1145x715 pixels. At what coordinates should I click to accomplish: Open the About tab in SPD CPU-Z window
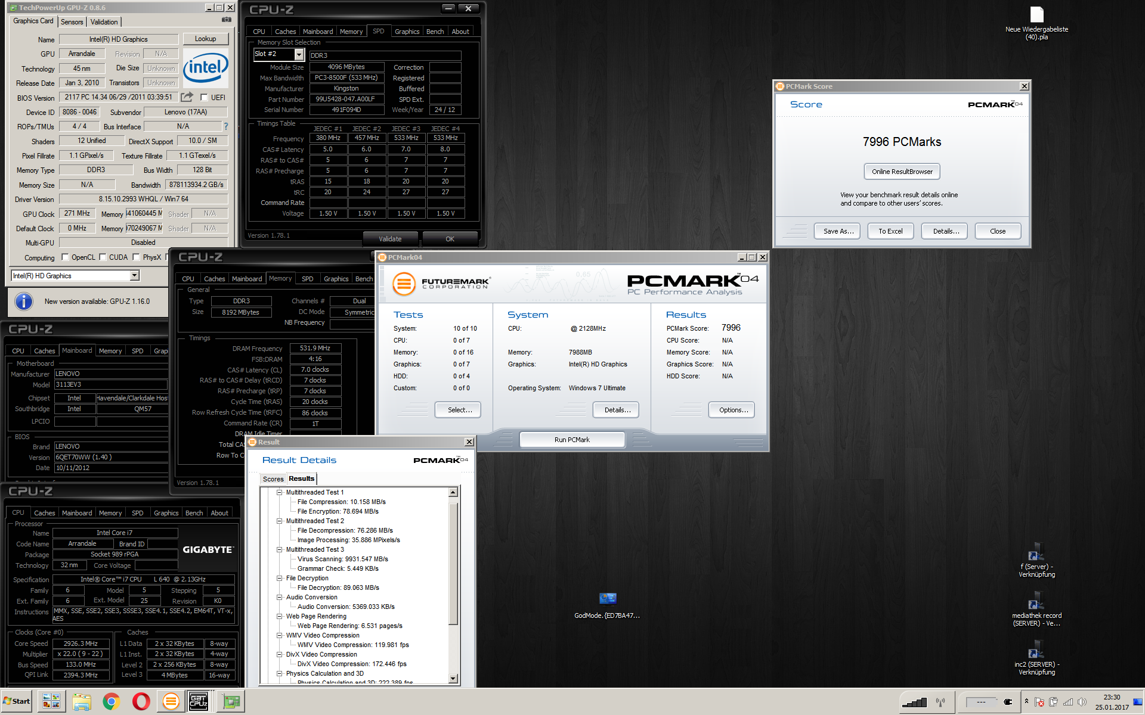(460, 32)
